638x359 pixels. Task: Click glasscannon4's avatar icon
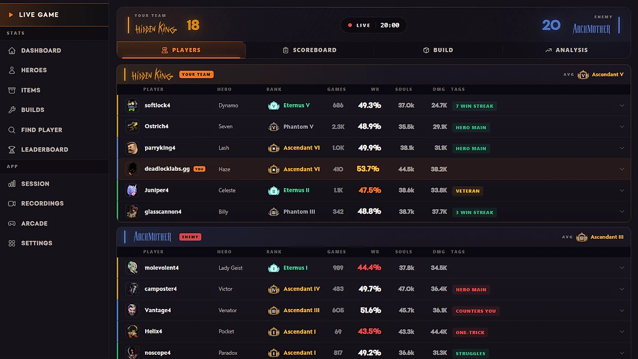132,212
